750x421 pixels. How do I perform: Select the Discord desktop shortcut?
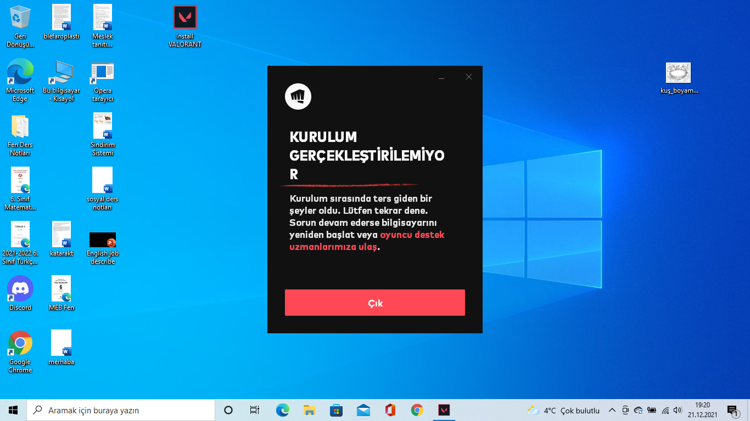coord(20,293)
